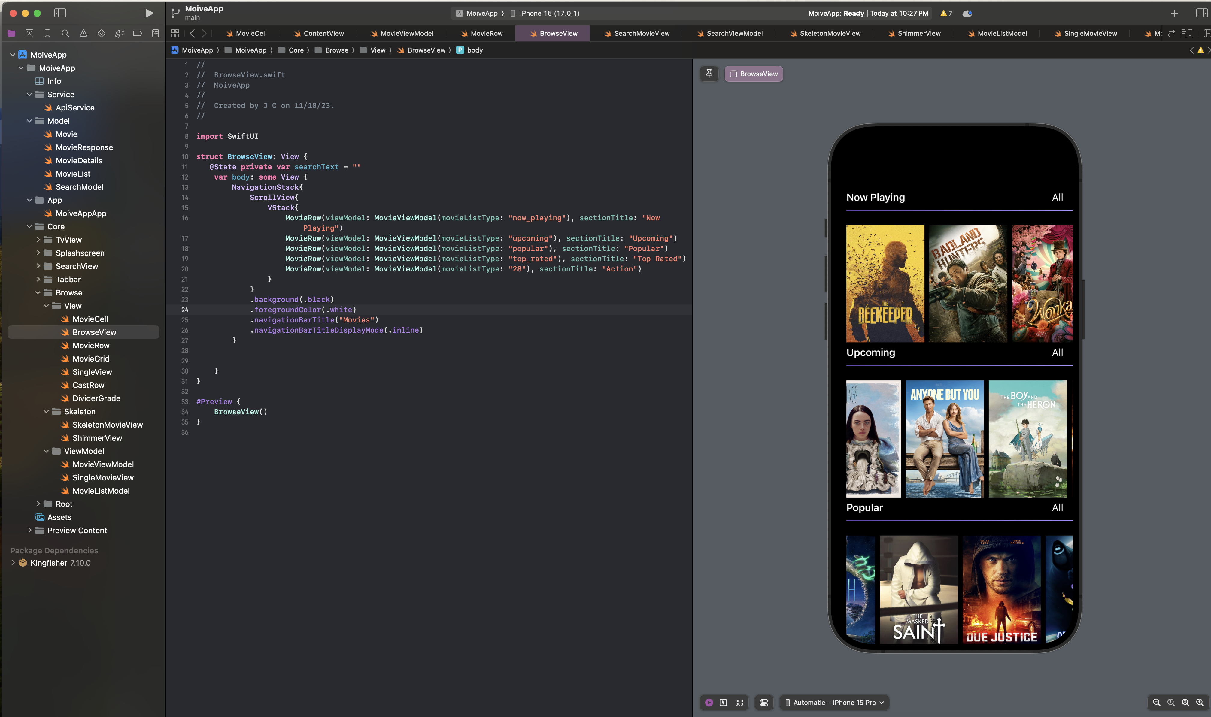Open the bookmark navigator

(x=47, y=33)
